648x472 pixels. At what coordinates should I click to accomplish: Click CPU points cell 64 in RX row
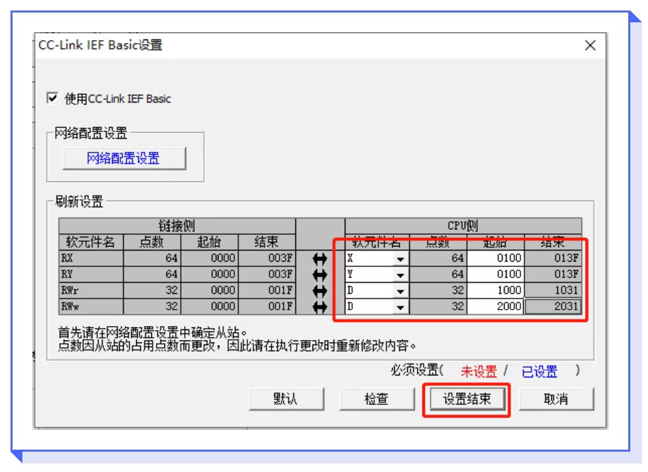tap(438, 258)
